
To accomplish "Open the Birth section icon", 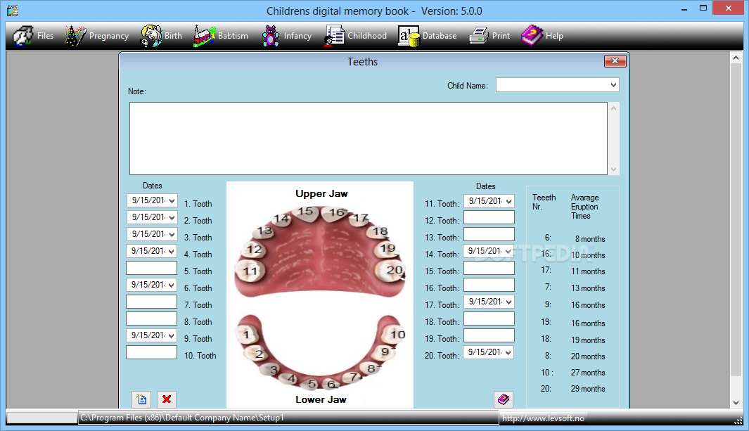I will point(151,36).
